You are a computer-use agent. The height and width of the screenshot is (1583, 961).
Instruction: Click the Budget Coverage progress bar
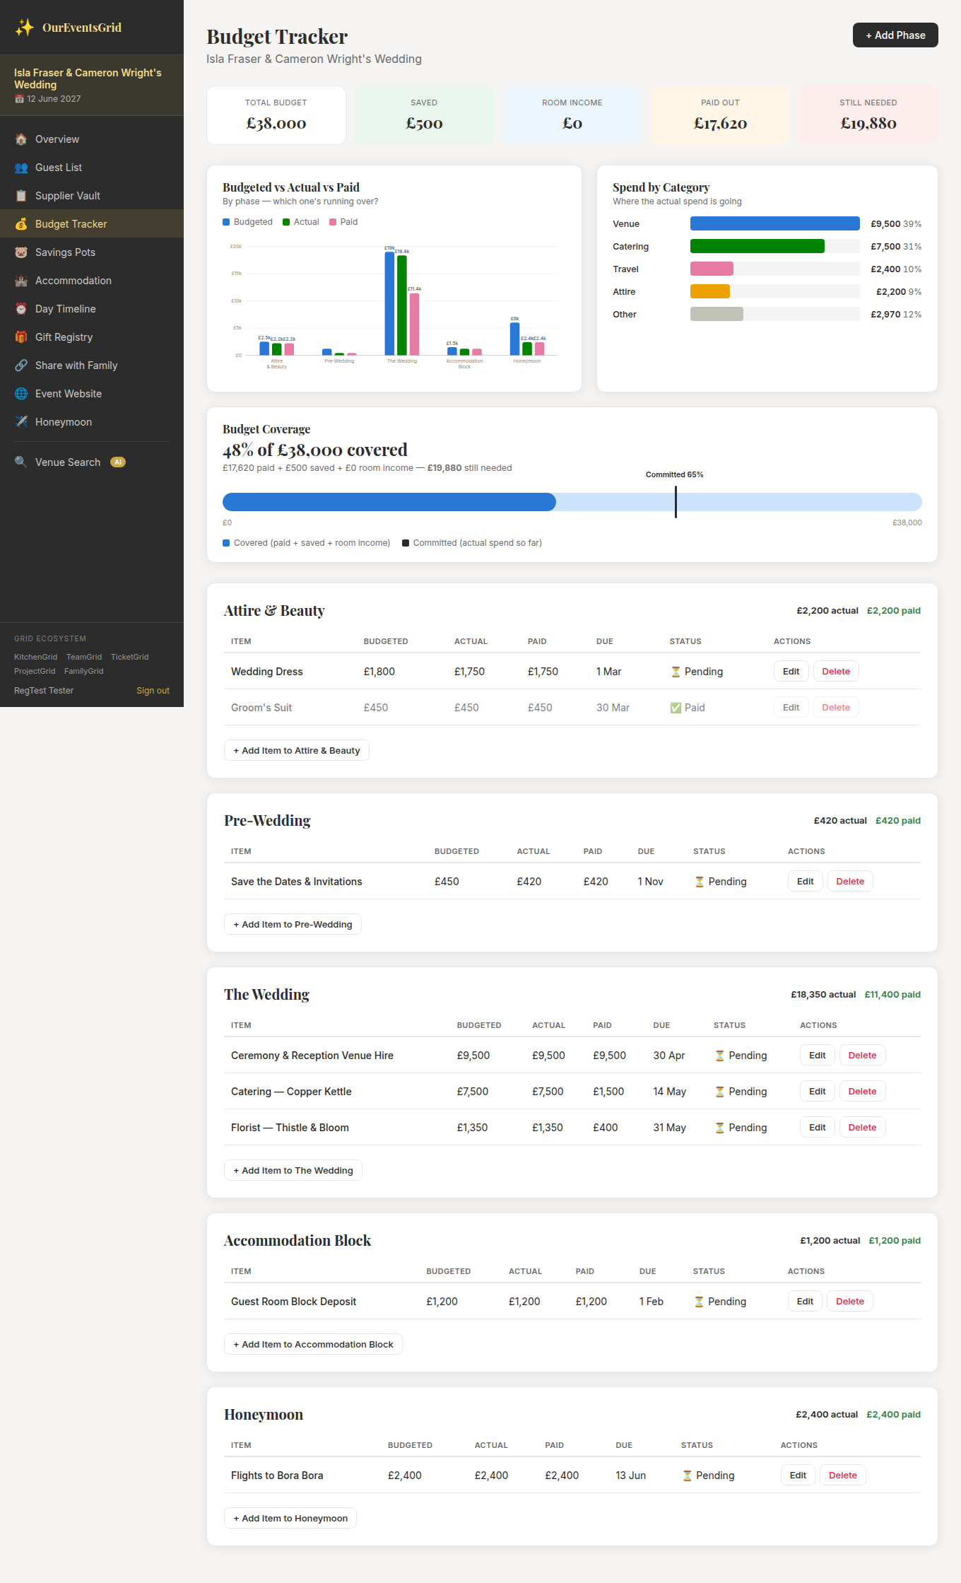click(x=572, y=502)
